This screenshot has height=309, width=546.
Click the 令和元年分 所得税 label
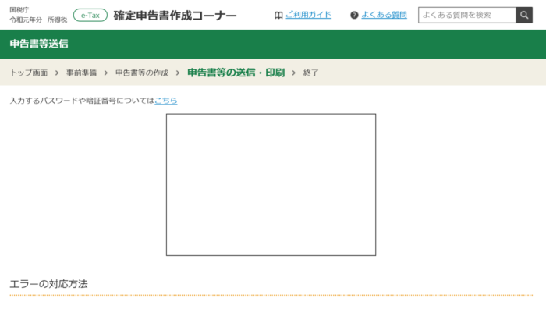(x=38, y=20)
